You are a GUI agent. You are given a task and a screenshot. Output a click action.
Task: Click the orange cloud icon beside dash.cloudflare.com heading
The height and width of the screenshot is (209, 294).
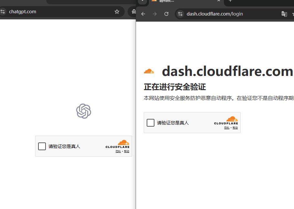(149, 71)
